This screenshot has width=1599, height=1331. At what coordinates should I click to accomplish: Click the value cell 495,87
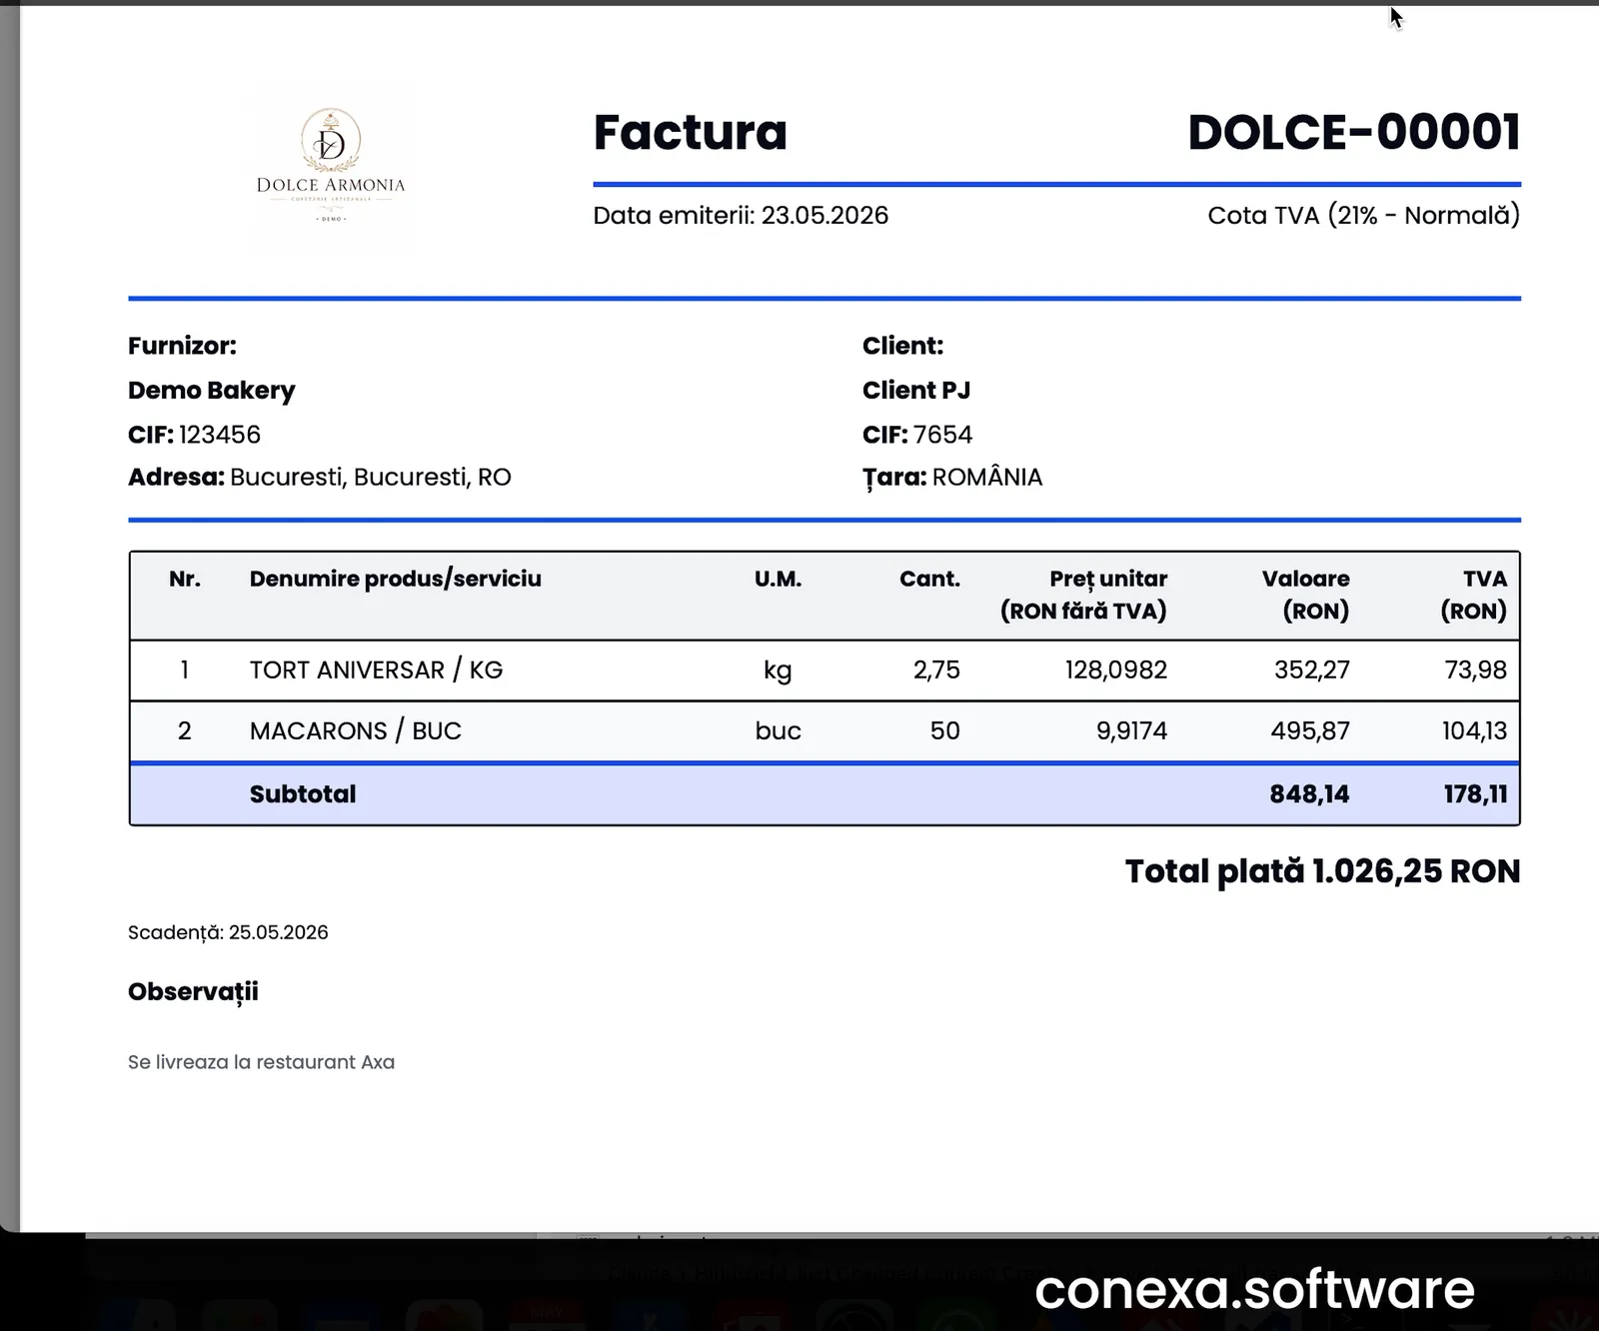click(x=1310, y=731)
